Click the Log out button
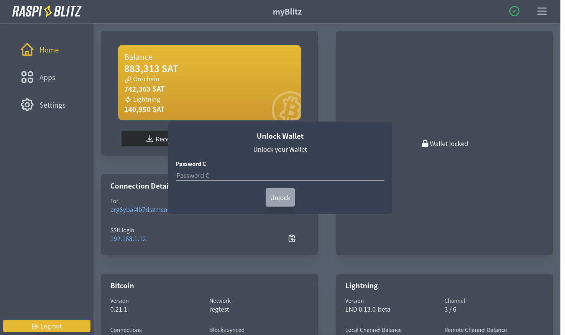This screenshot has width=565, height=335. click(47, 326)
